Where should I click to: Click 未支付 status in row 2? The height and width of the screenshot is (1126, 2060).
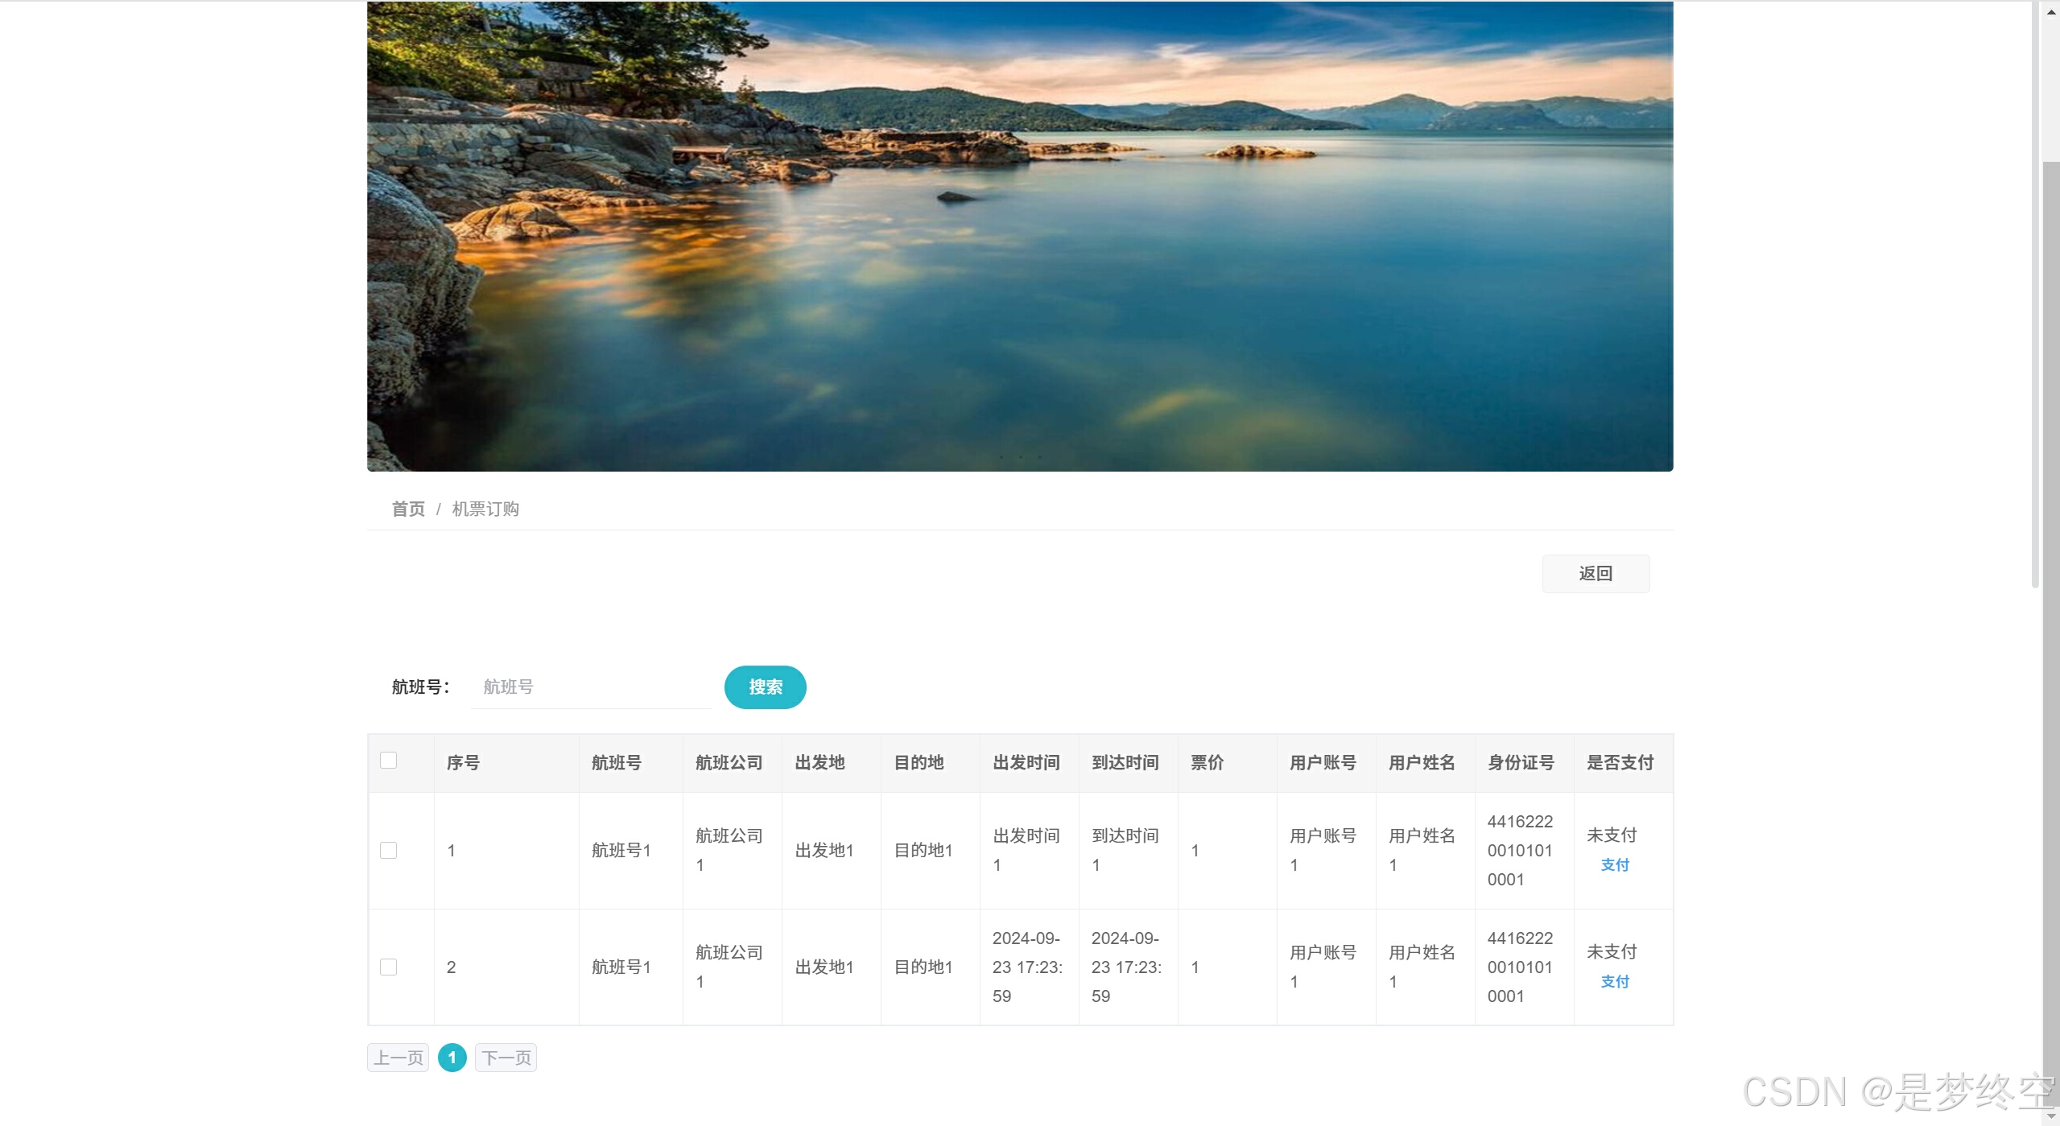click(1612, 952)
